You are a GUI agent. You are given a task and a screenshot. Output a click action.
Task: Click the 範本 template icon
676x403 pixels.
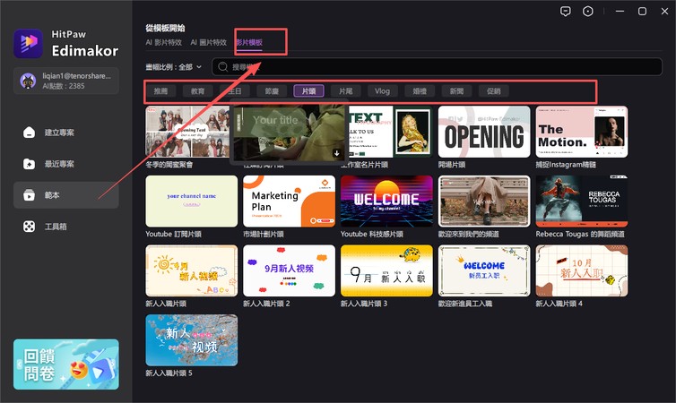pos(29,195)
